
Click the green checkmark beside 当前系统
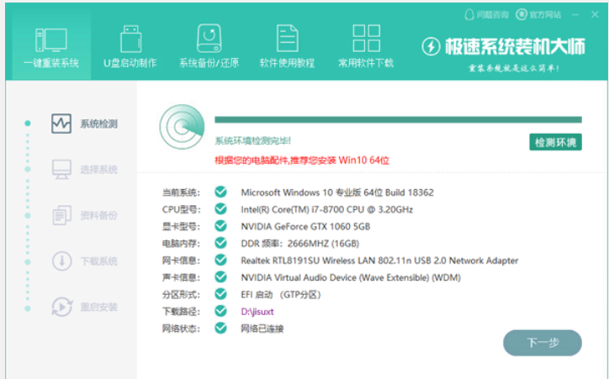click(220, 192)
